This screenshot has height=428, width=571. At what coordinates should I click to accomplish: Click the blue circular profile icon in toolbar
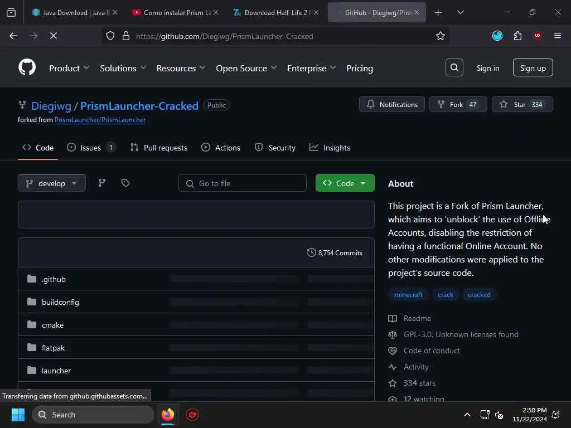497,36
